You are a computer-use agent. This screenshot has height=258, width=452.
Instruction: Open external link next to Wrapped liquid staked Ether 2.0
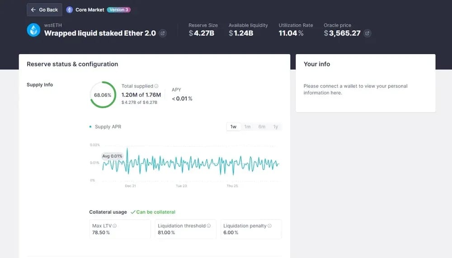click(163, 33)
